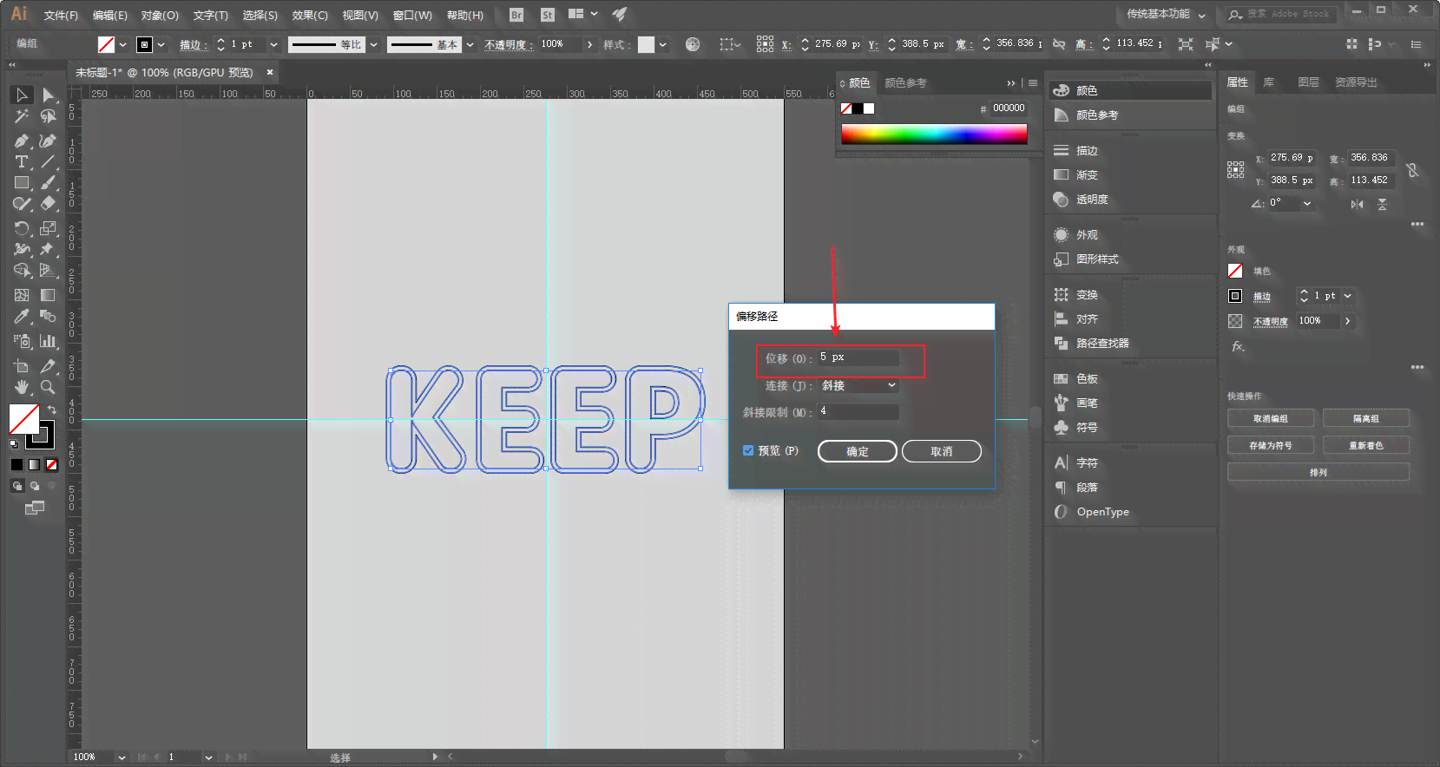Click the 取消 (Cancel) button

point(942,451)
